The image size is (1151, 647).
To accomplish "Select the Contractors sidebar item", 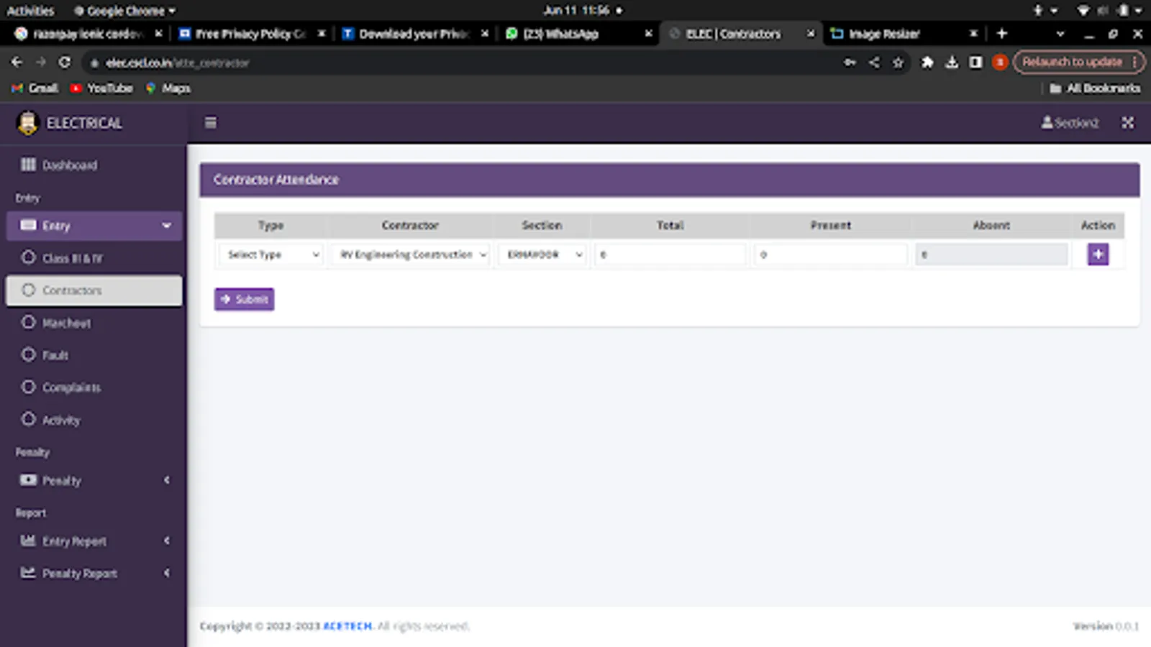I will coord(94,290).
